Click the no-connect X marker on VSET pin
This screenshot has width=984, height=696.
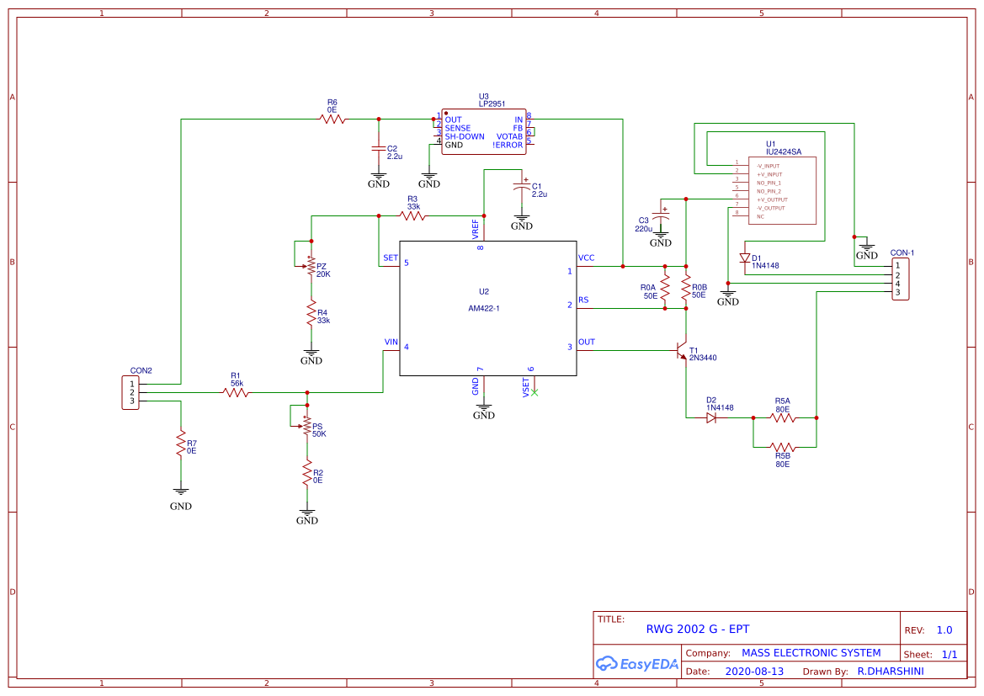[x=534, y=392]
